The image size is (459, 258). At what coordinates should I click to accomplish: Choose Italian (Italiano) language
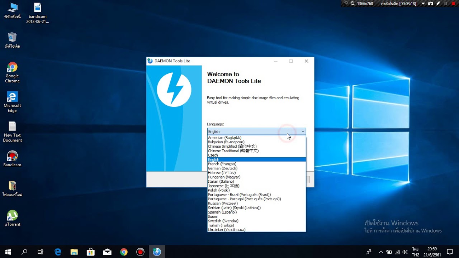click(x=256, y=181)
